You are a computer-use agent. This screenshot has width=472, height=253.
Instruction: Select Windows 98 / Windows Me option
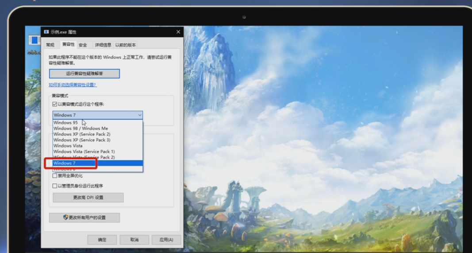coord(81,128)
